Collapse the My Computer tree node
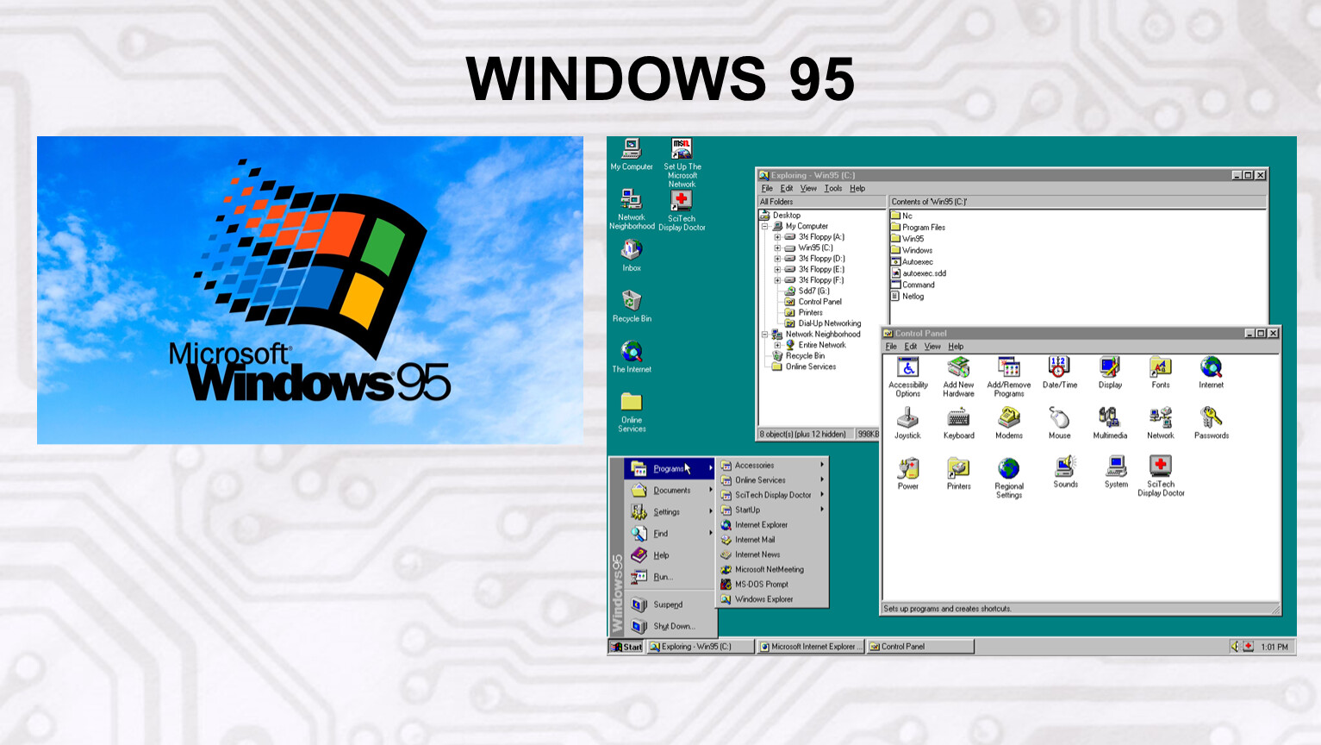The height and width of the screenshot is (745, 1321). pos(764,227)
